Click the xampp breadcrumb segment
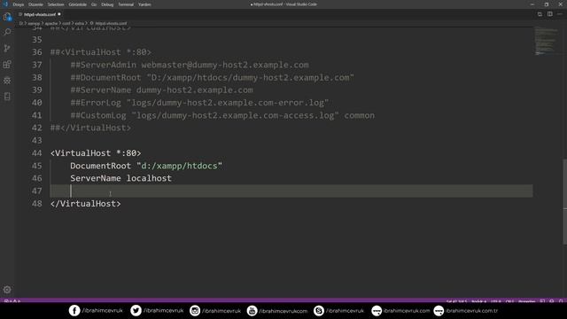This screenshot has height=319, width=567. (34, 23)
